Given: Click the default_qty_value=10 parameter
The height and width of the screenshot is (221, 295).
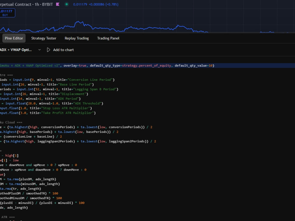Looking at the screenshot, I should (x=194, y=65).
